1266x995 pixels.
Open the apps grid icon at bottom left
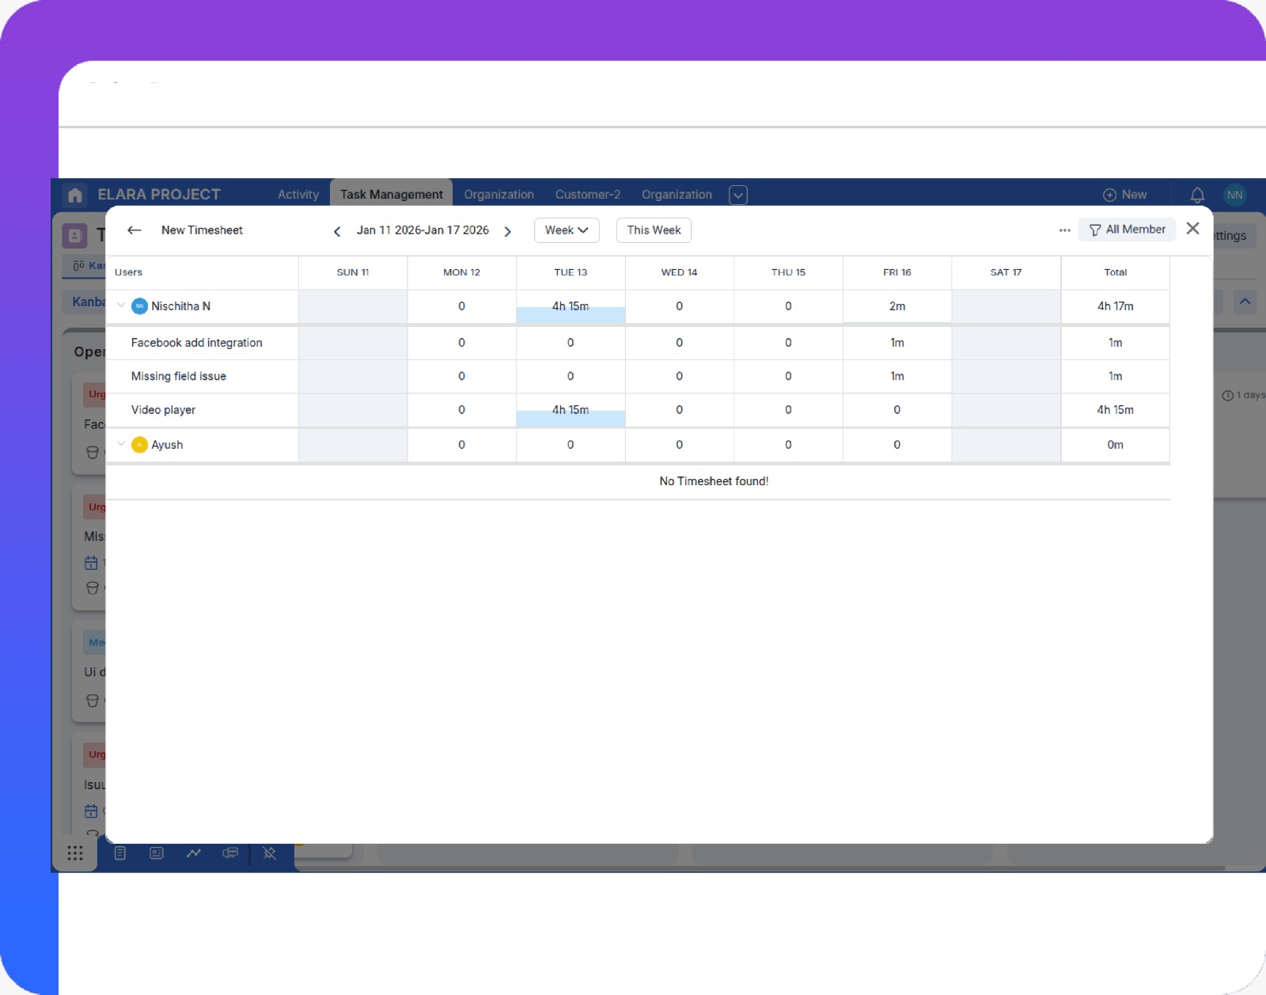point(75,853)
